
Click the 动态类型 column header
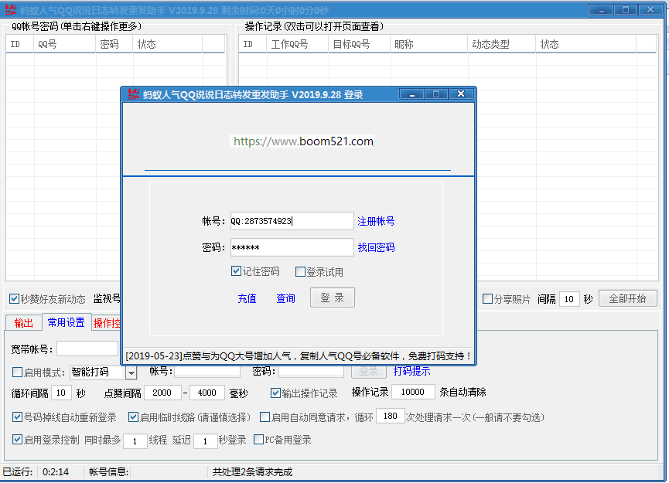click(x=502, y=44)
